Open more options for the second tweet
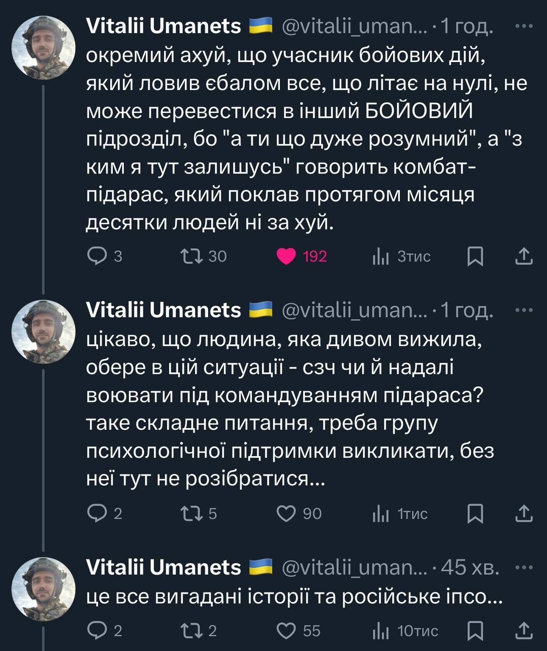The width and height of the screenshot is (547, 651). tap(524, 310)
